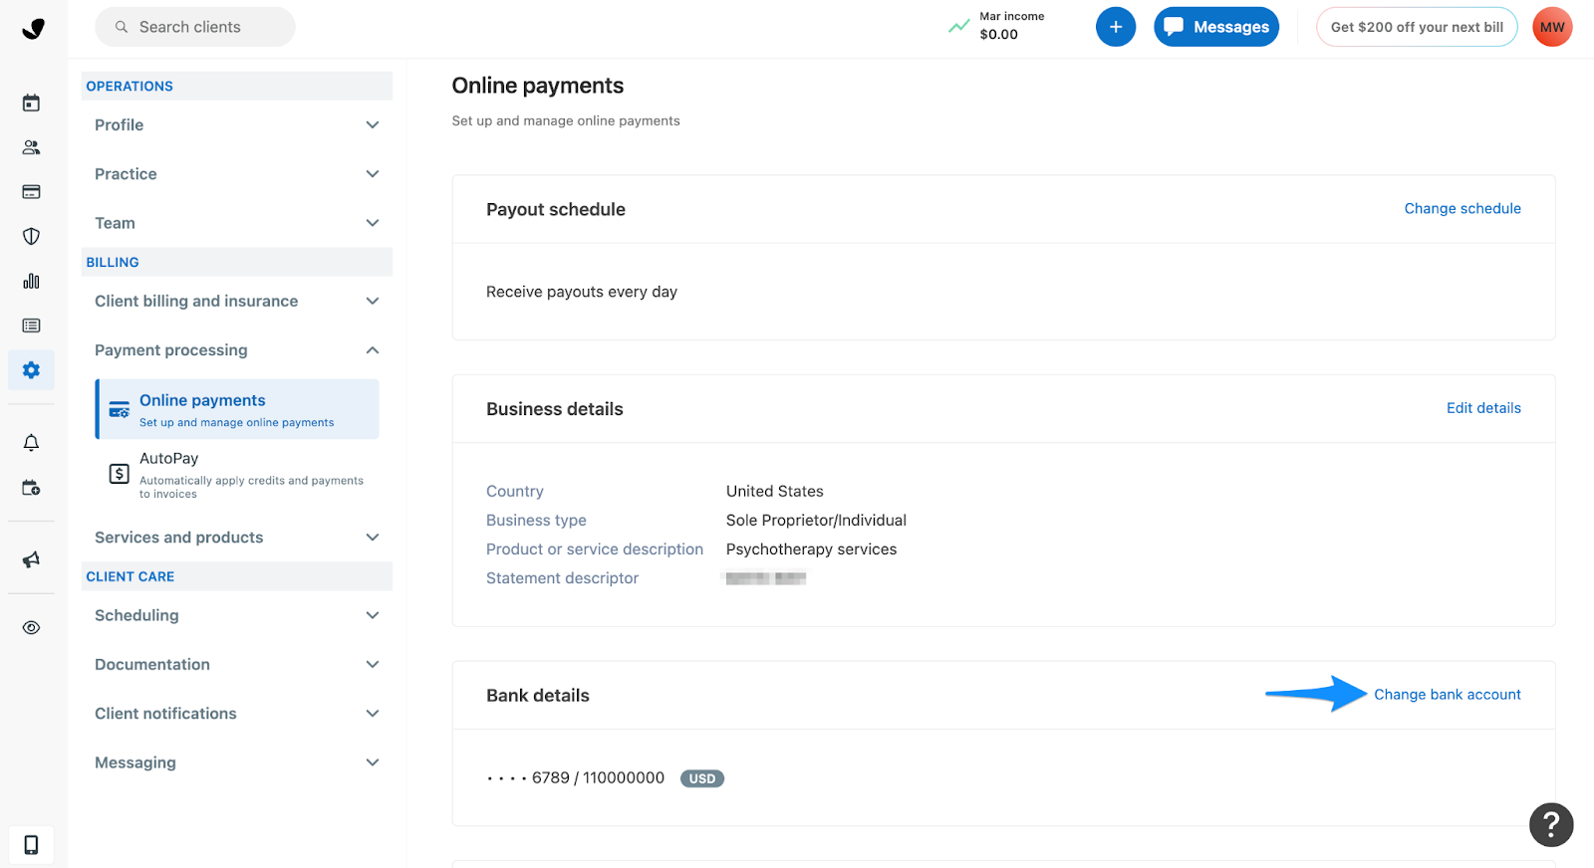Open the insurance shield icon in sidebar
The height and width of the screenshot is (868, 1594).
point(31,236)
